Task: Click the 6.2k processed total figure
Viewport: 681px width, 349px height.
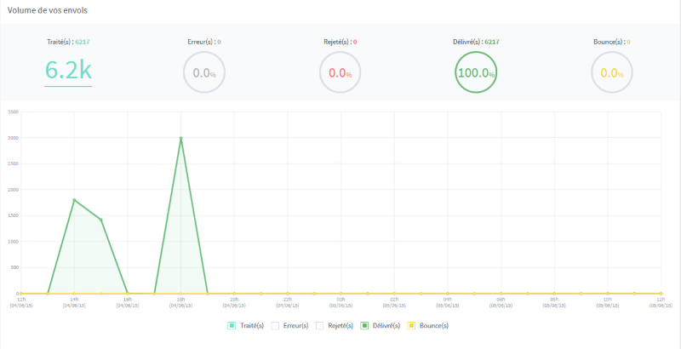Action: [68, 71]
